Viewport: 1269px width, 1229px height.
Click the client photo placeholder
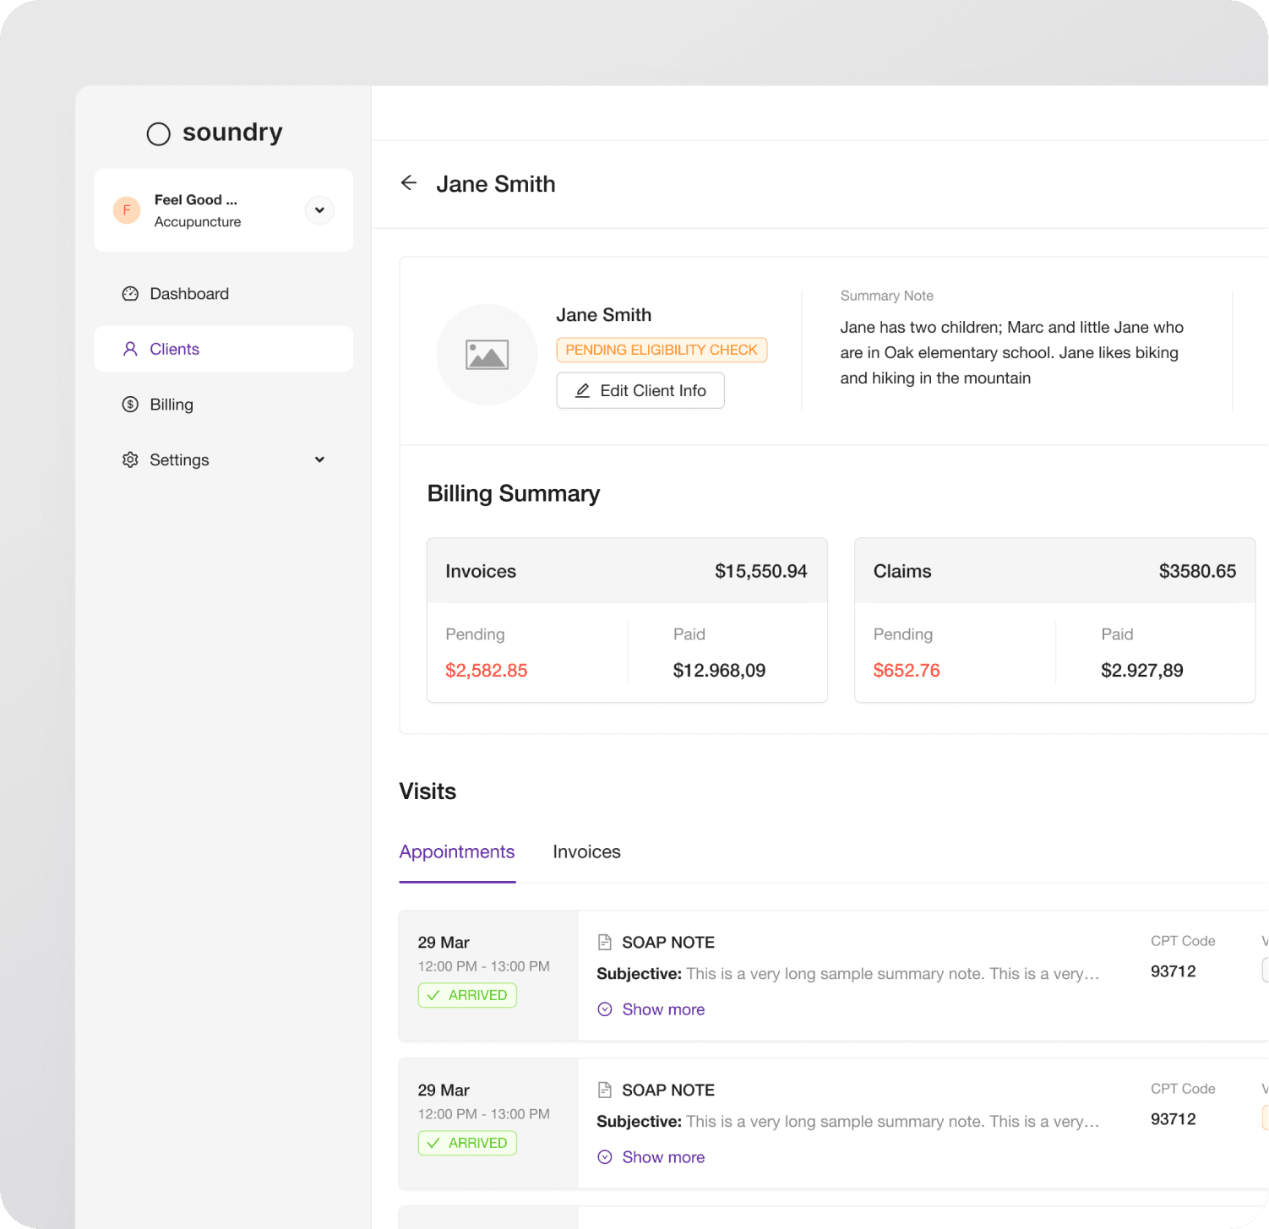point(487,355)
